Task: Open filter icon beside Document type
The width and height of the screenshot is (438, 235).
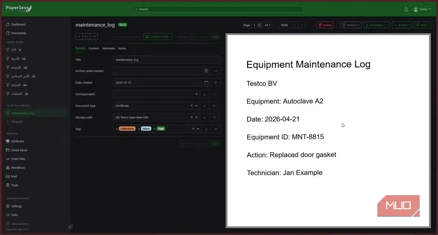Action: coord(214,106)
